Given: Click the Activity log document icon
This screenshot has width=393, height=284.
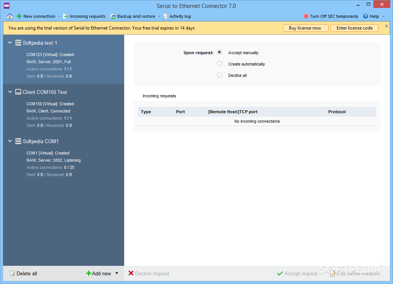Looking at the screenshot, I should (x=165, y=16).
